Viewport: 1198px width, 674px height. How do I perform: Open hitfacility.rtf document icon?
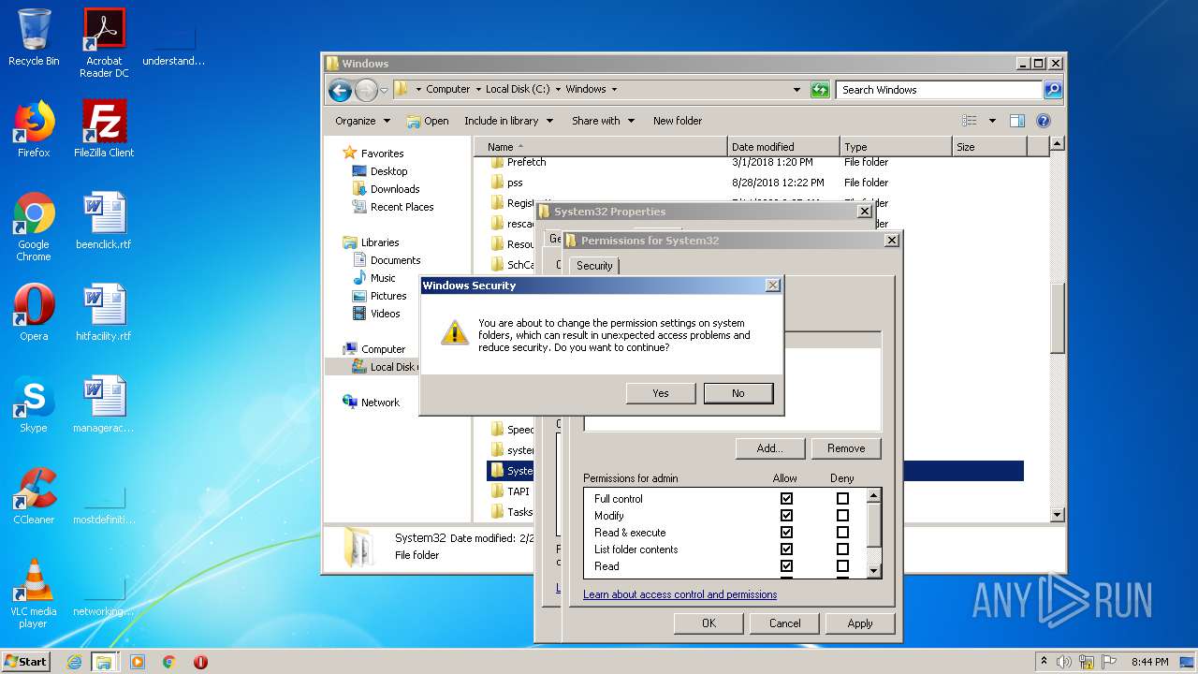[x=104, y=313]
